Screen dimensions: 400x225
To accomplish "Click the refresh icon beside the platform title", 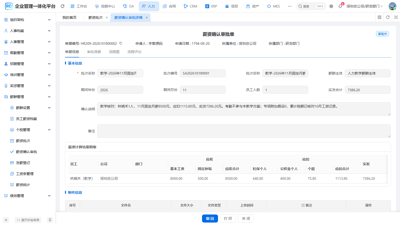I will (x=62, y=6).
